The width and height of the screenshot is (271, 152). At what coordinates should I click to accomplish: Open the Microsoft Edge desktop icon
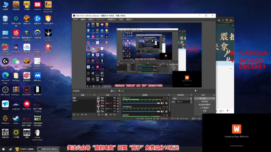pyautogui.click(x=5, y=78)
